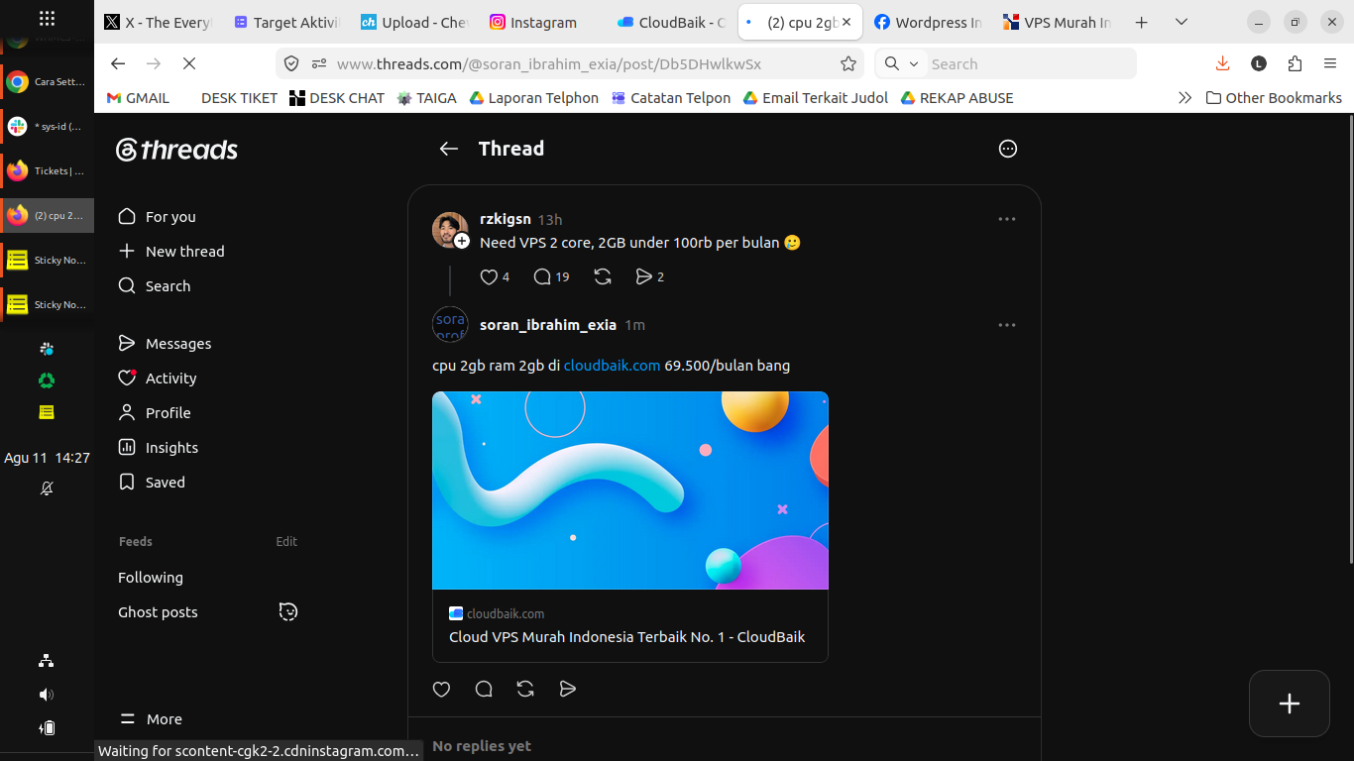Share rzkigsn's post using the send icon
Screen dimensions: 1354x761
coord(644,276)
